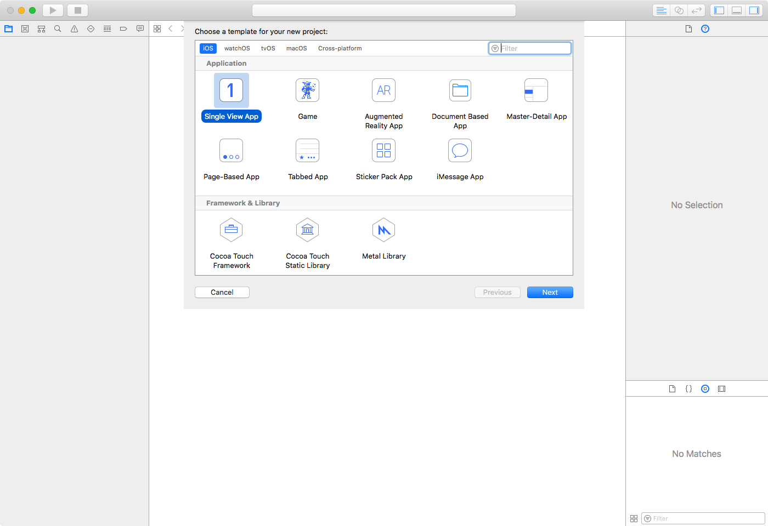
Task: Show the File Template library
Action: pos(672,388)
